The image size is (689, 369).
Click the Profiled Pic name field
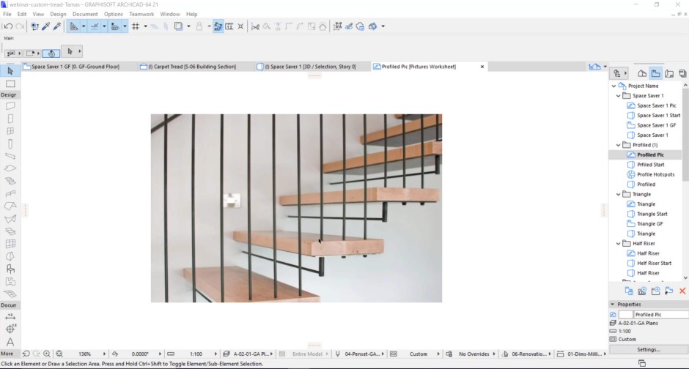point(660,315)
